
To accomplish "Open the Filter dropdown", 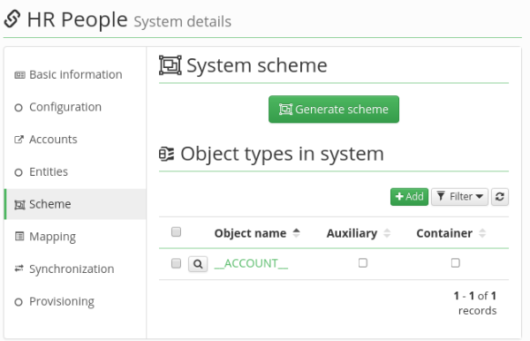I will [459, 197].
